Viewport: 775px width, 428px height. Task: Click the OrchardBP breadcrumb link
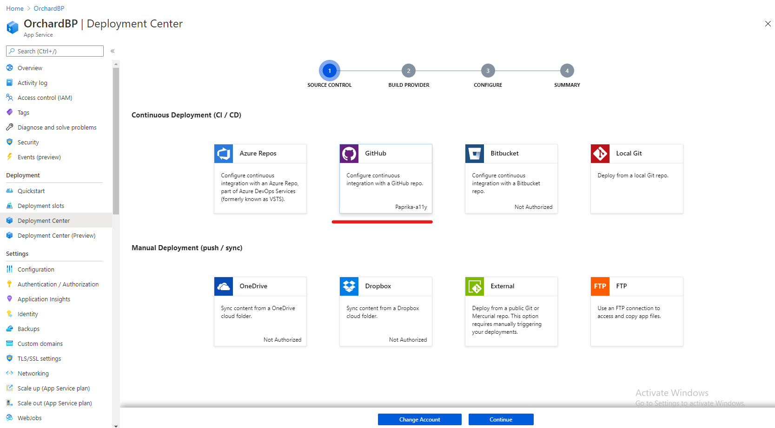[x=49, y=8]
